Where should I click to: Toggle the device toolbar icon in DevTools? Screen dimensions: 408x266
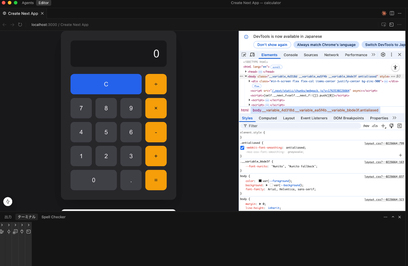tap(252, 55)
